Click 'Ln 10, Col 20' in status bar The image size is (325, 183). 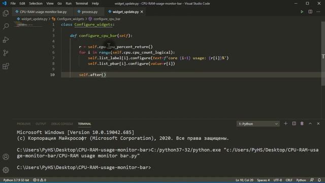pos(244,180)
